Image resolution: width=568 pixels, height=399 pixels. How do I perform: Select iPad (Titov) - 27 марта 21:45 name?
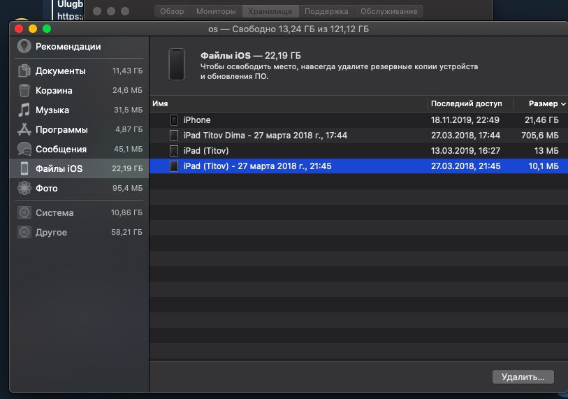257,166
